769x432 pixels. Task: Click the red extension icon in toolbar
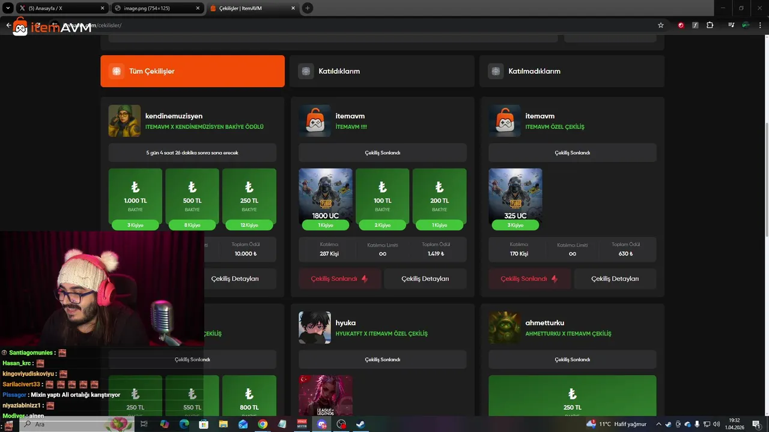[x=681, y=25]
